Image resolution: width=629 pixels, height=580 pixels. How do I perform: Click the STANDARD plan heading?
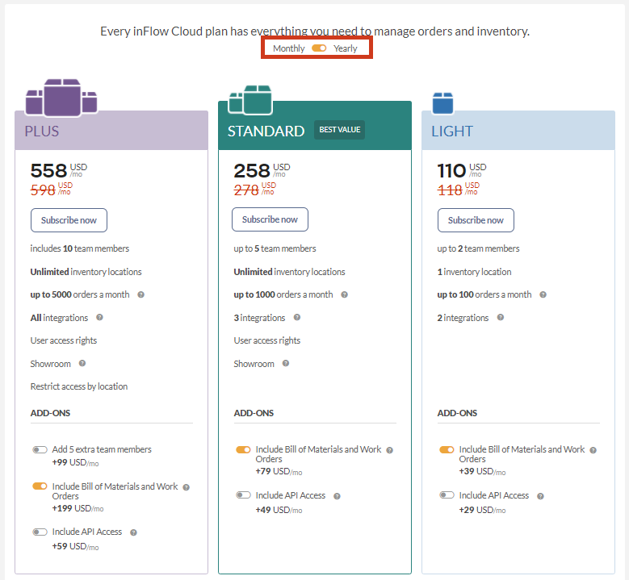266,131
